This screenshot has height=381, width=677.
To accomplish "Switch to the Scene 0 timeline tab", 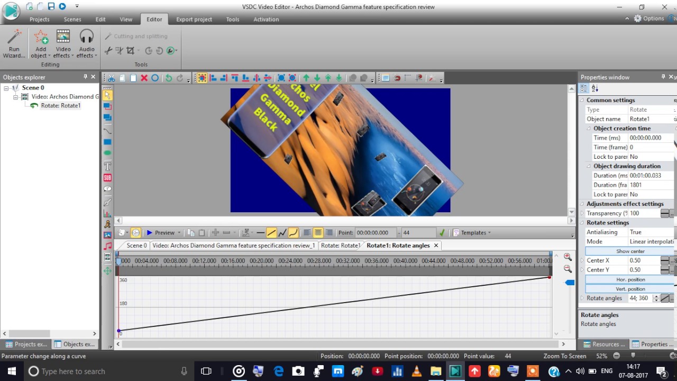I will tap(136, 246).
